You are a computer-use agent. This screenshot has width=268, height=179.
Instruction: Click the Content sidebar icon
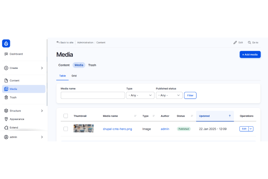click(6, 81)
